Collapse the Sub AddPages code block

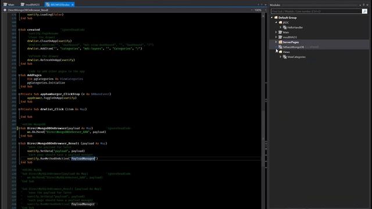pos(19,75)
